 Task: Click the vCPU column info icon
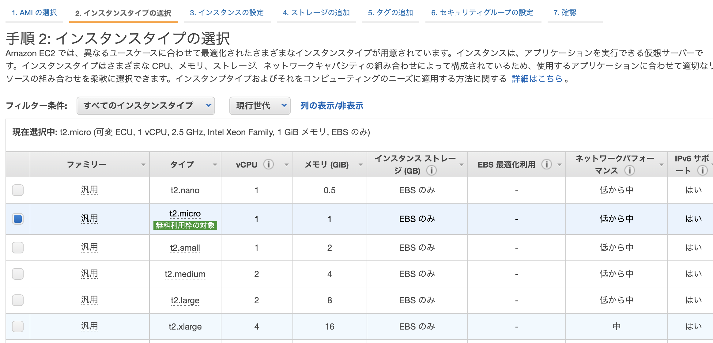pyautogui.click(x=269, y=164)
